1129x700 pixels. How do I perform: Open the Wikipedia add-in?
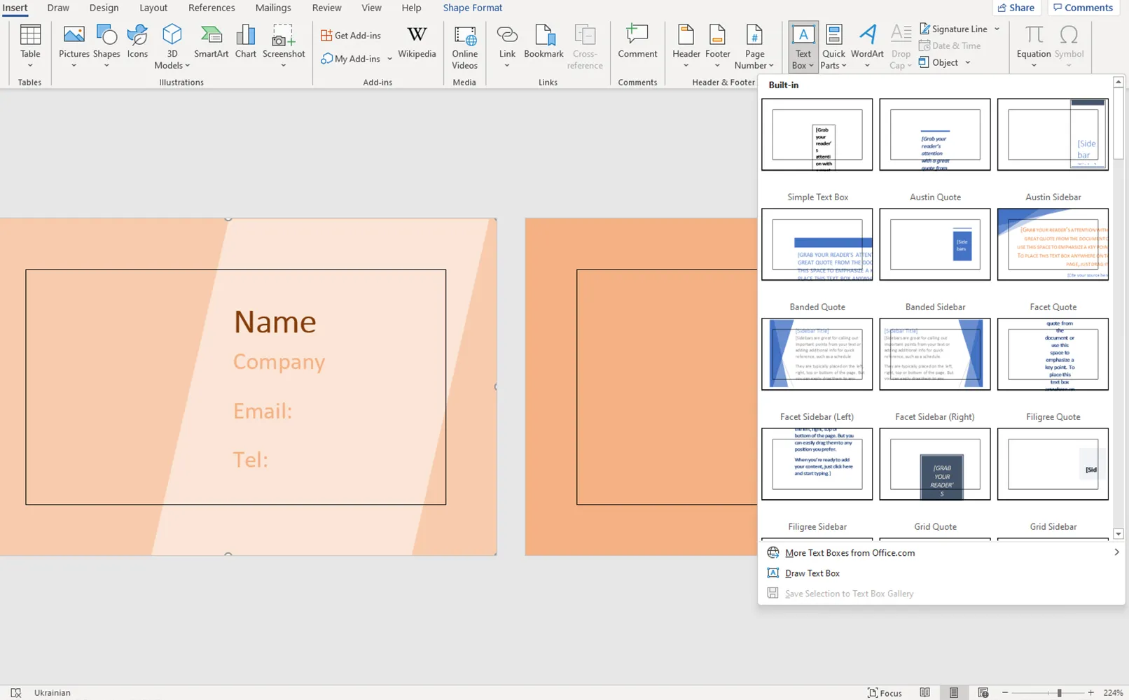417,42
